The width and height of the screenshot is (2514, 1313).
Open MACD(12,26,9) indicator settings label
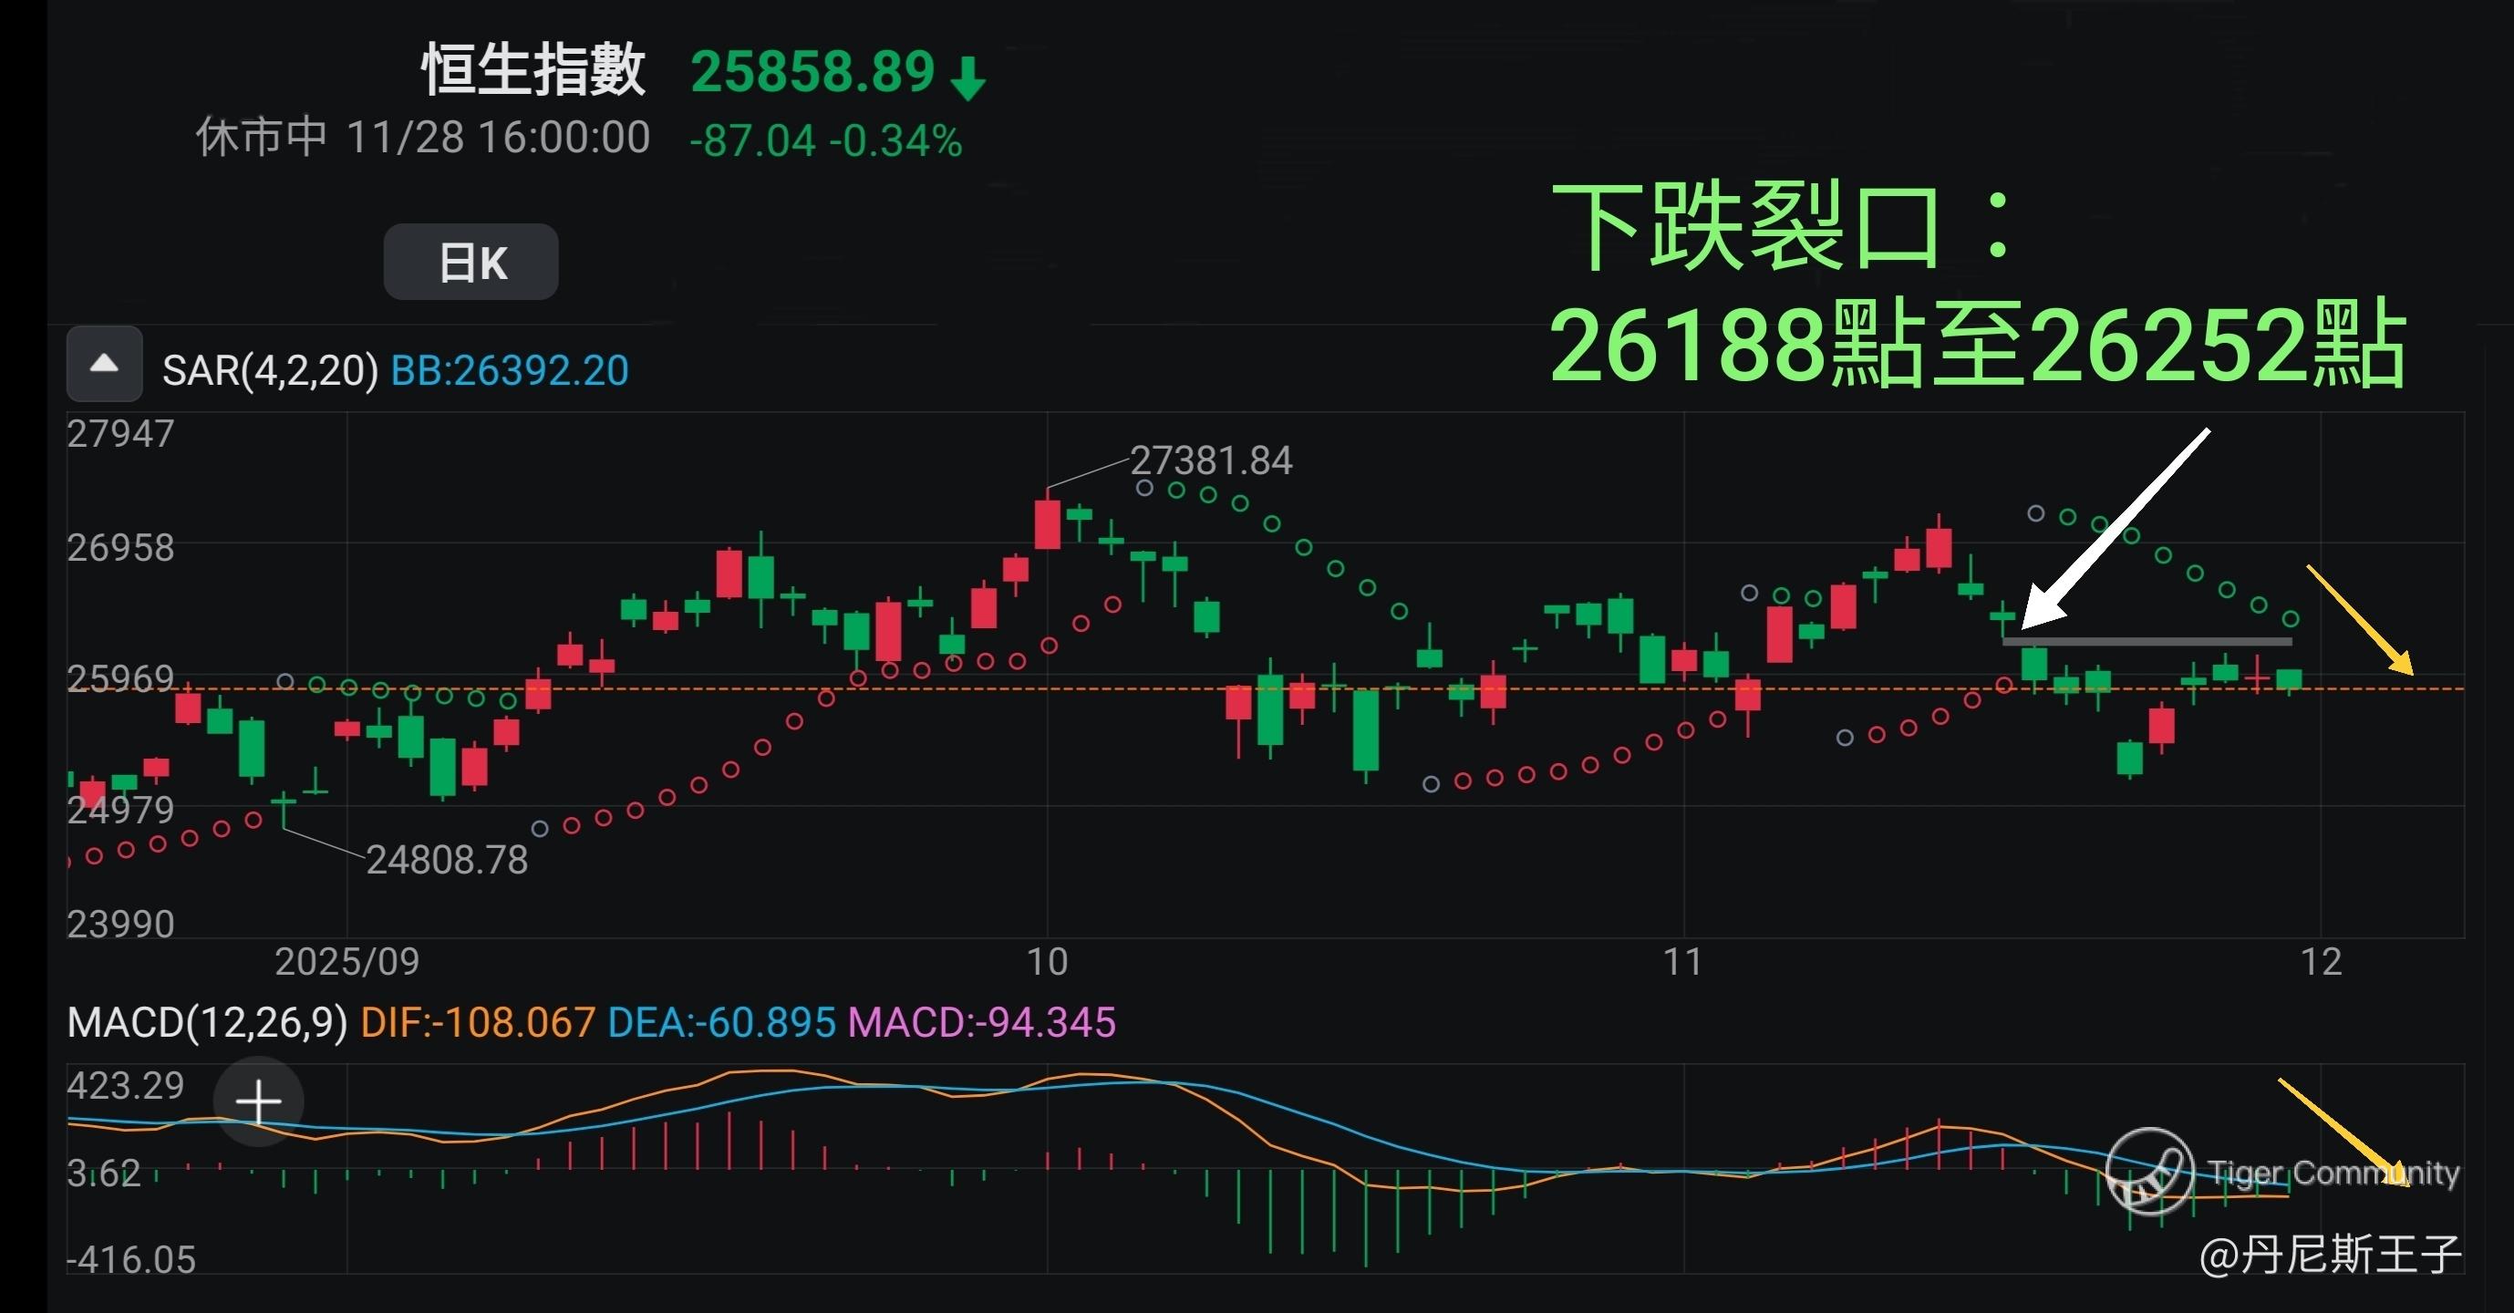pos(207,1022)
